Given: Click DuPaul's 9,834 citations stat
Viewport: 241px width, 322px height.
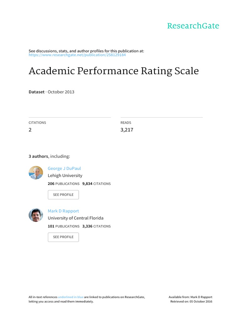Looking at the screenshot, I should (96, 184).
